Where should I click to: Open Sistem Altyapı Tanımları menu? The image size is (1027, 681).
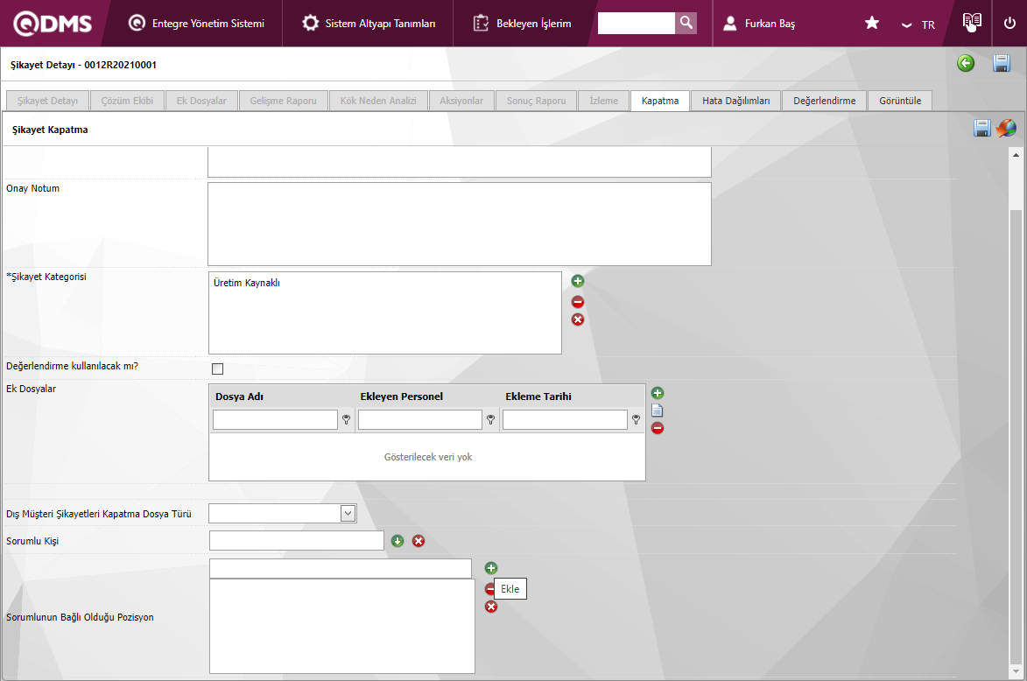[x=369, y=24]
